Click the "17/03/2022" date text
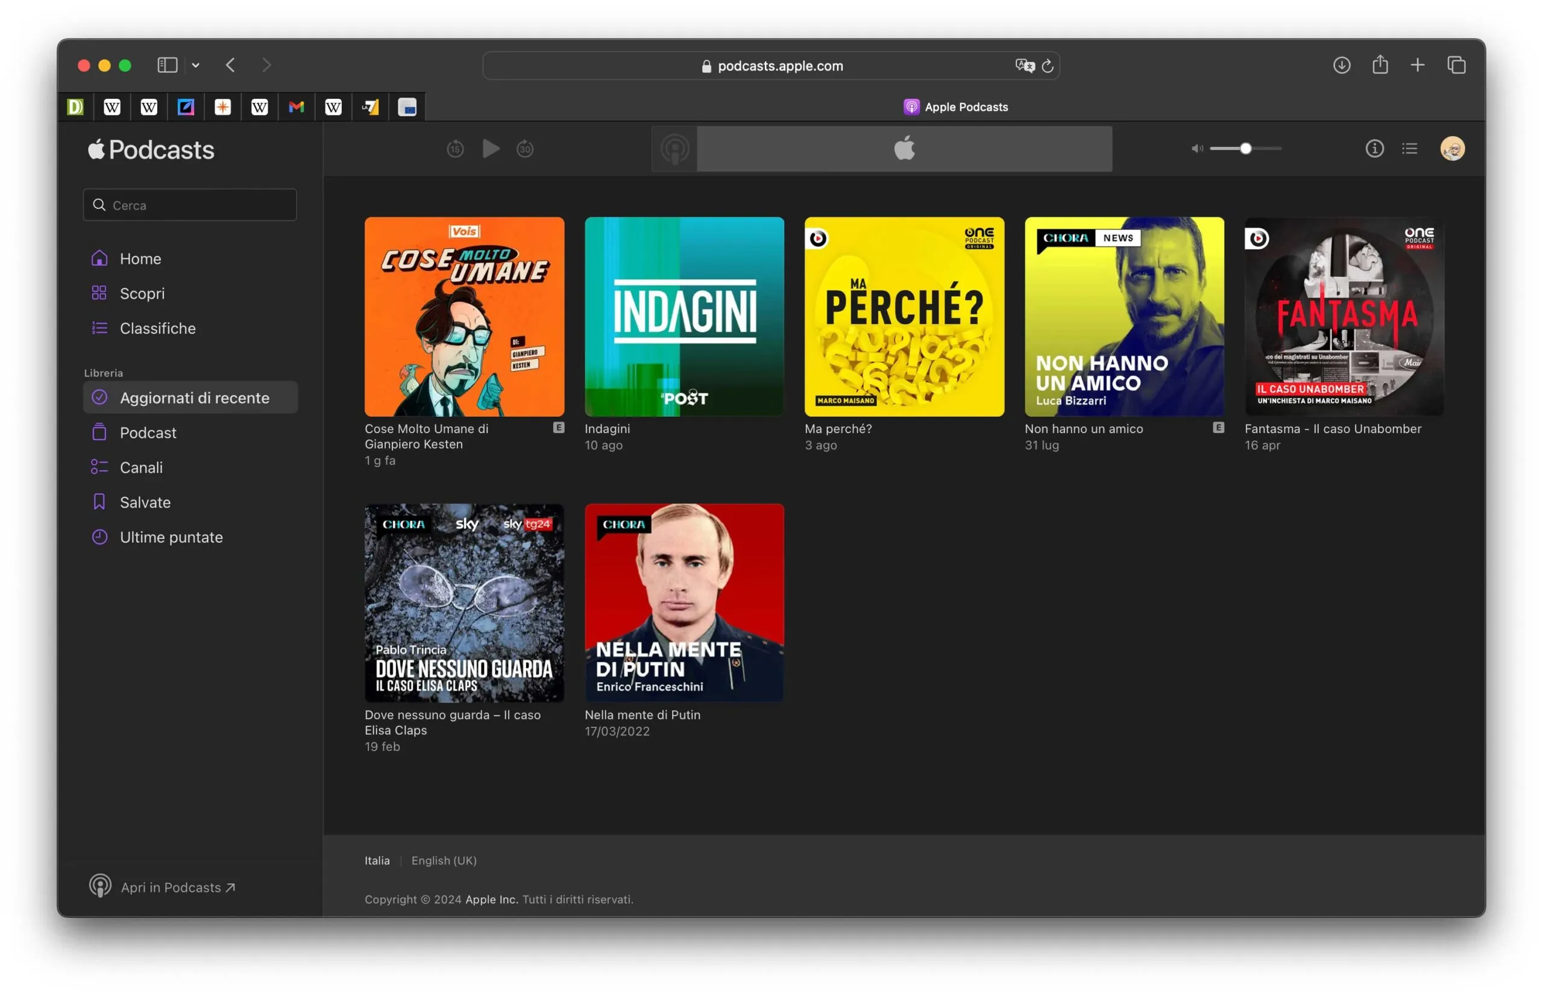The width and height of the screenshot is (1543, 993). (x=617, y=731)
